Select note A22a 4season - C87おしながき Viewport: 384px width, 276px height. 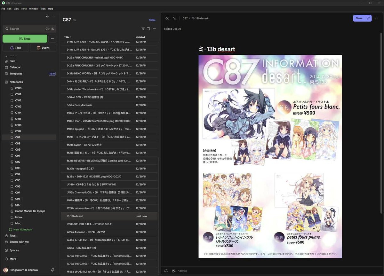click(109, 232)
